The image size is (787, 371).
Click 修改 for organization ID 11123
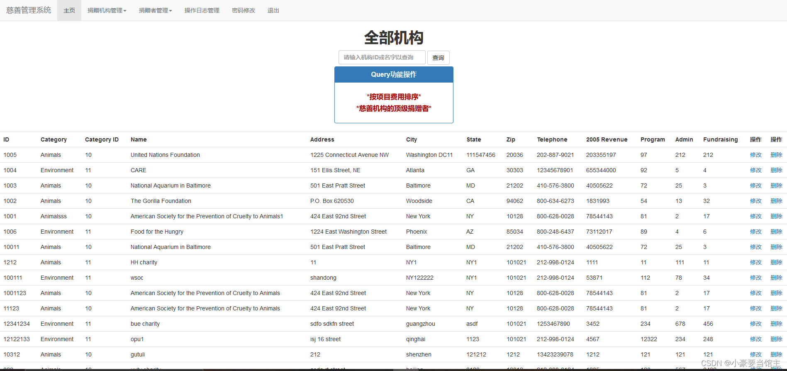click(x=756, y=308)
